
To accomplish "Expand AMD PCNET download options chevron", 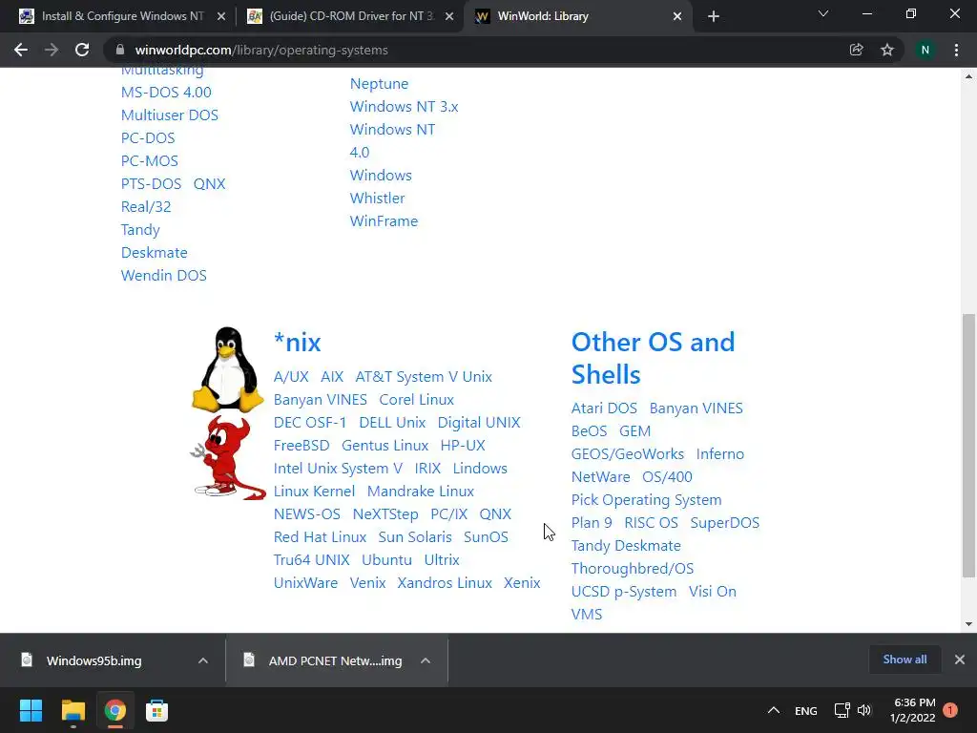I will (x=425, y=660).
